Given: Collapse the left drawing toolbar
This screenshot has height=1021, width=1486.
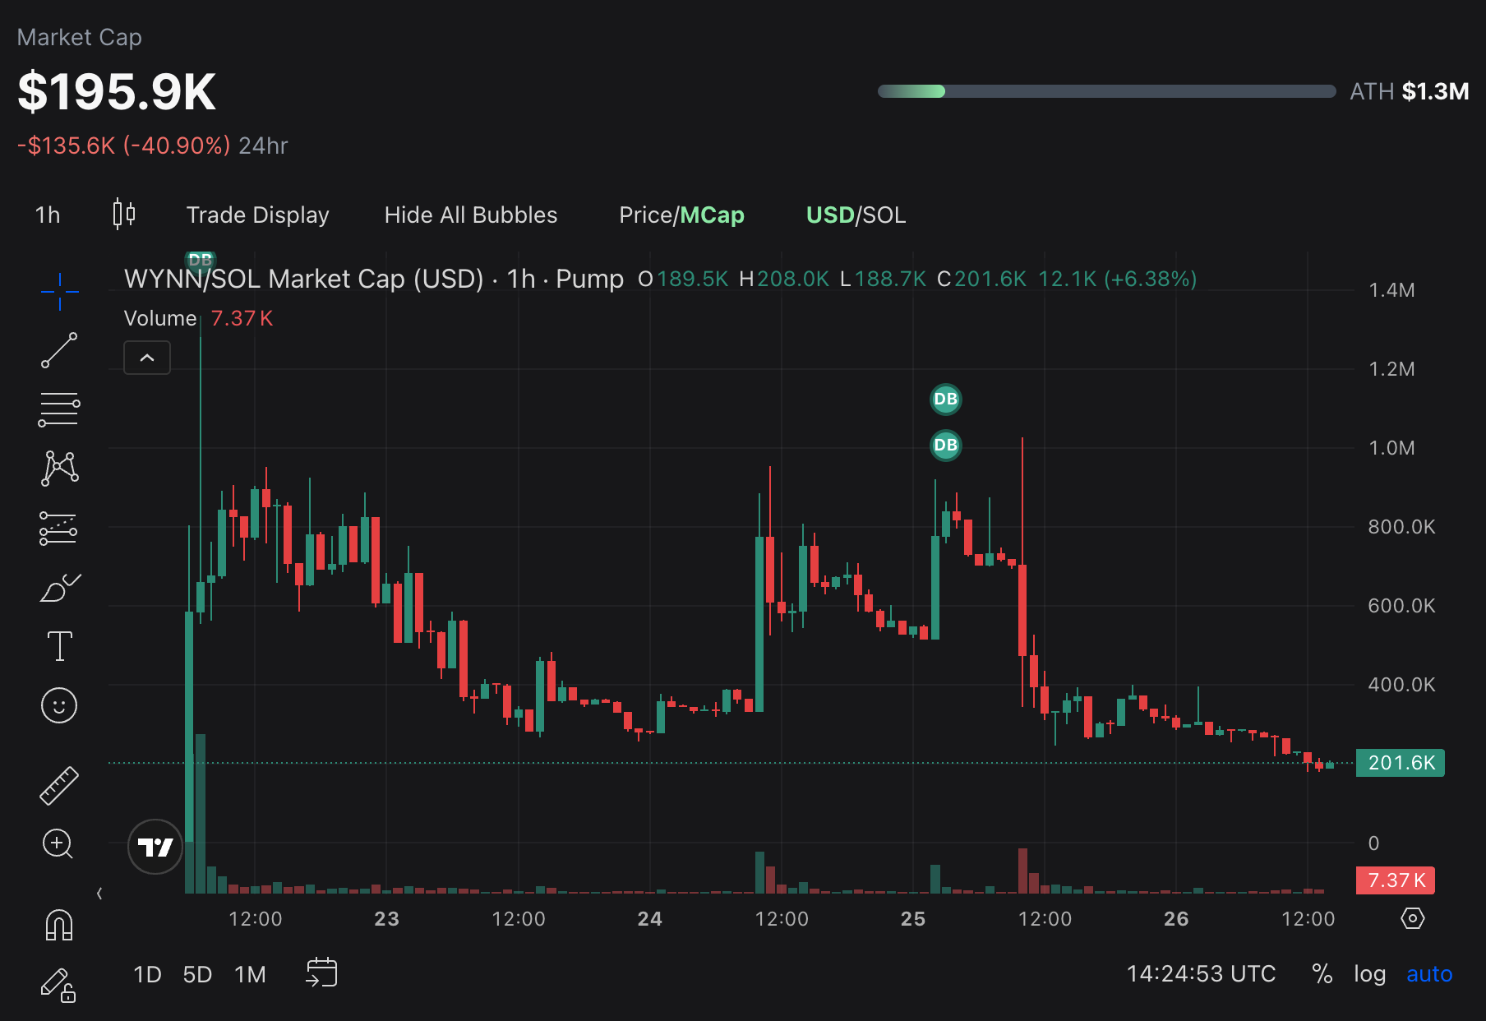Looking at the screenshot, I should (99, 892).
